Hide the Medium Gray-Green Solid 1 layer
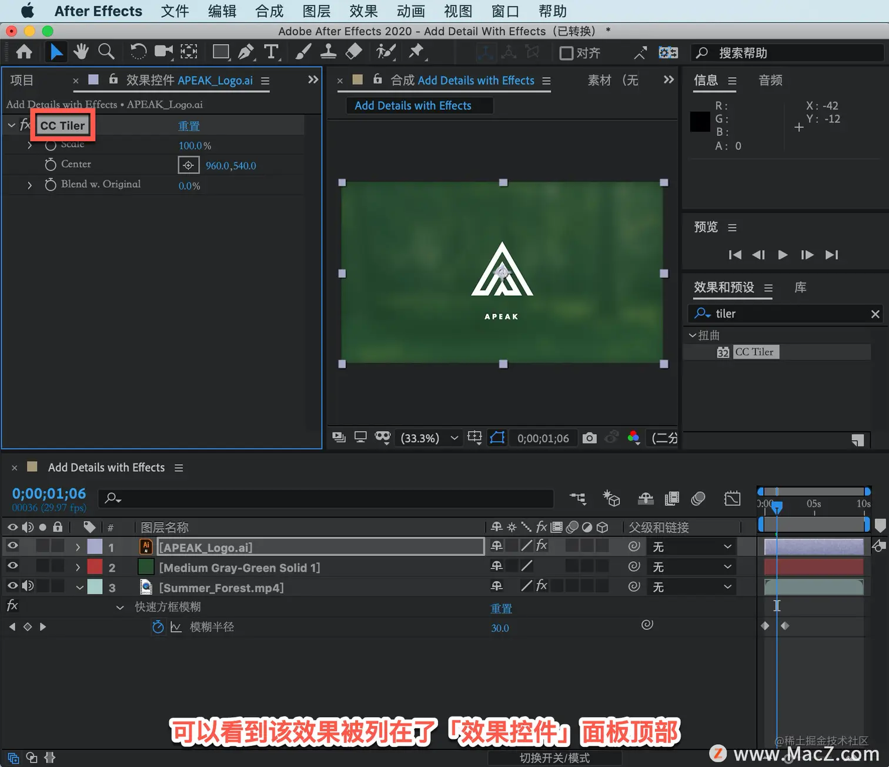The height and width of the screenshot is (767, 889). click(12, 566)
